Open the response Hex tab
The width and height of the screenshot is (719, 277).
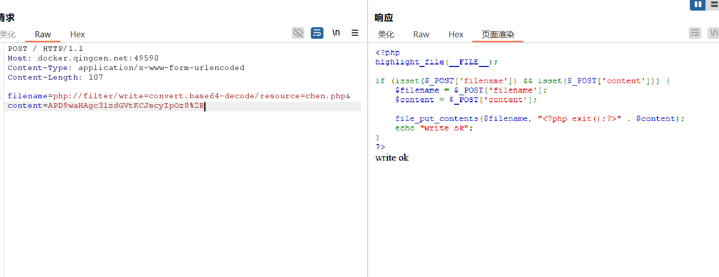coord(456,34)
